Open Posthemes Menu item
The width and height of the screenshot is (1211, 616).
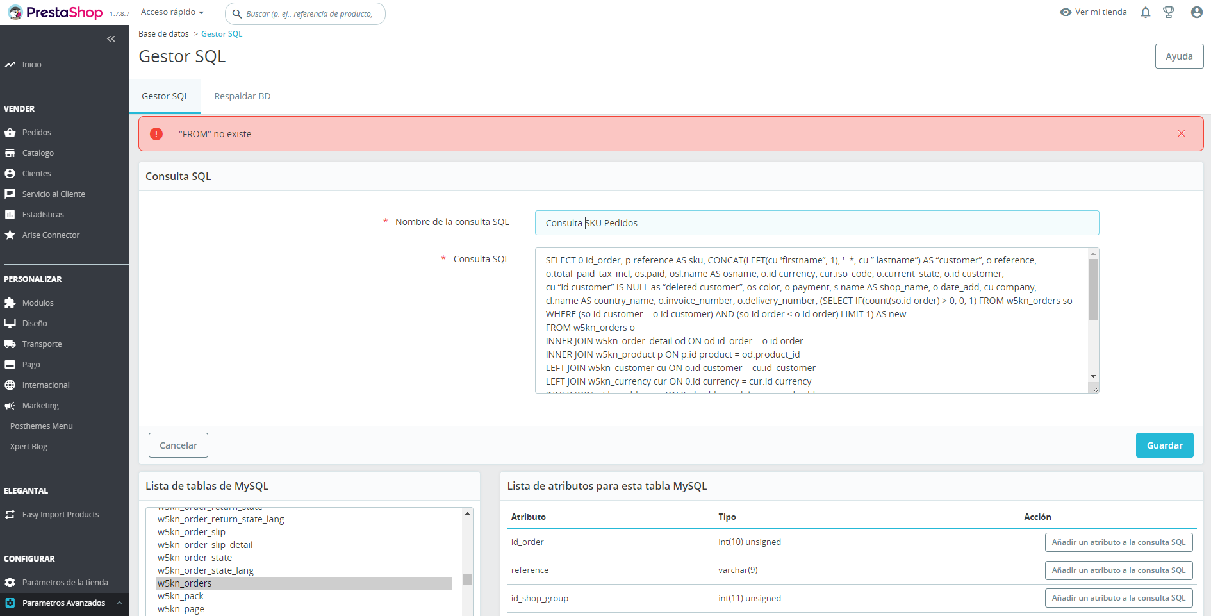click(x=42, y=426)
